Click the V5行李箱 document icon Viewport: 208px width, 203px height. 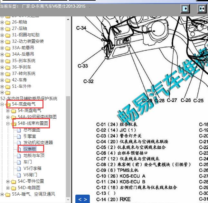(x=19, y=169)
